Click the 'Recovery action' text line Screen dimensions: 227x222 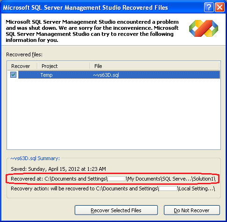(x=113, y=188)
